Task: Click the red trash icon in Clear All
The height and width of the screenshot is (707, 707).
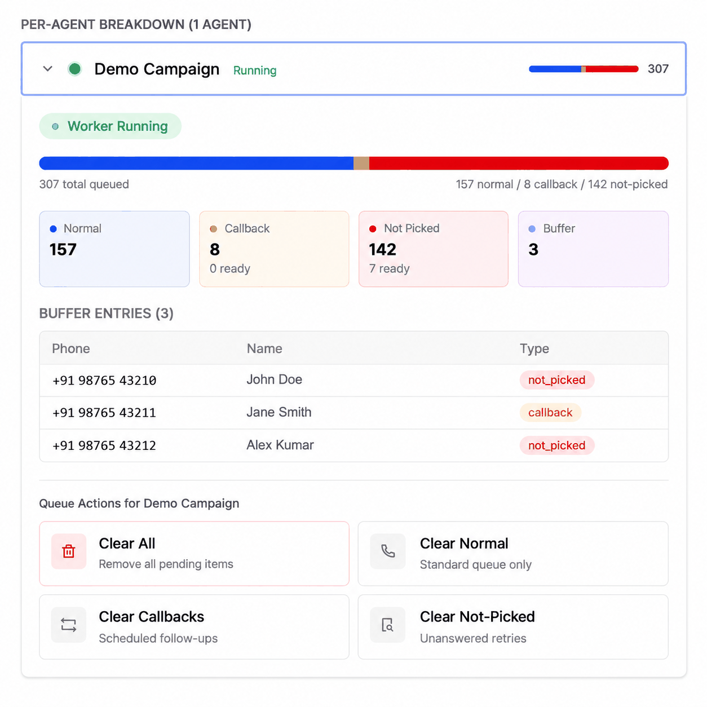Action: pos(69,551)
